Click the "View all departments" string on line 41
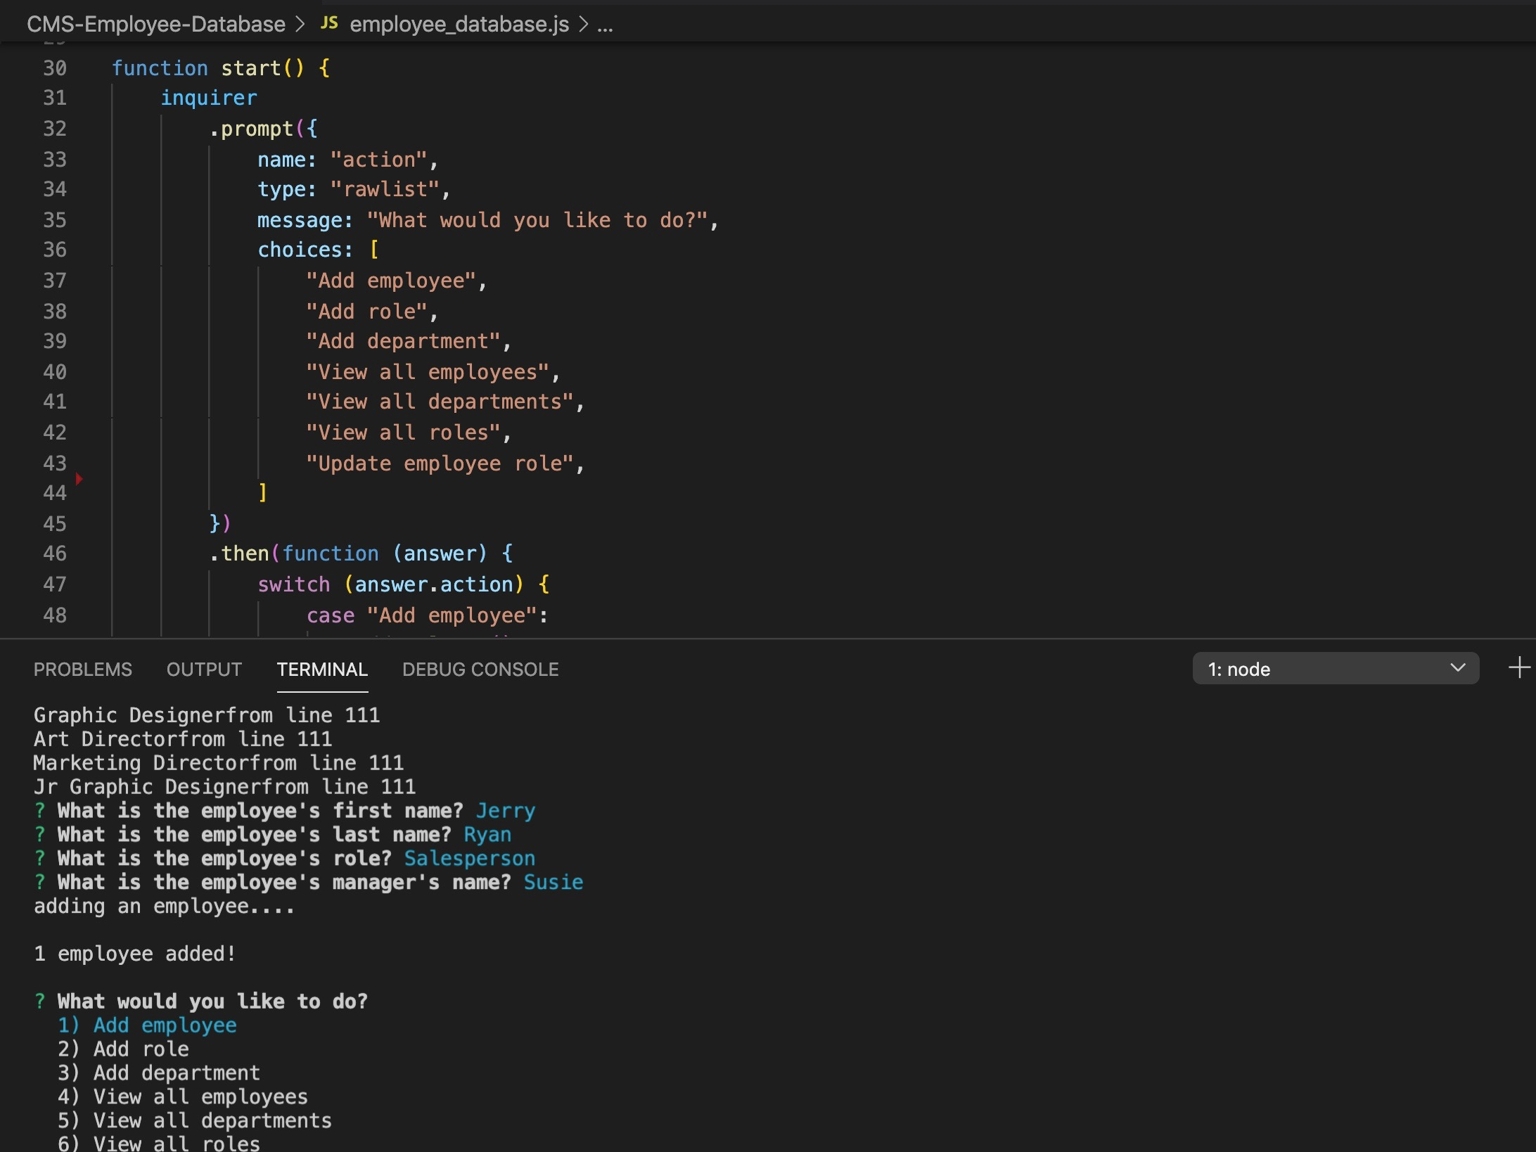Viewport: 1536px width, 1152px height. (x=440, y=402)
